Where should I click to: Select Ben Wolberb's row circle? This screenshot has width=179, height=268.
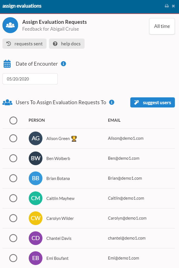click(x=13, y=158)
